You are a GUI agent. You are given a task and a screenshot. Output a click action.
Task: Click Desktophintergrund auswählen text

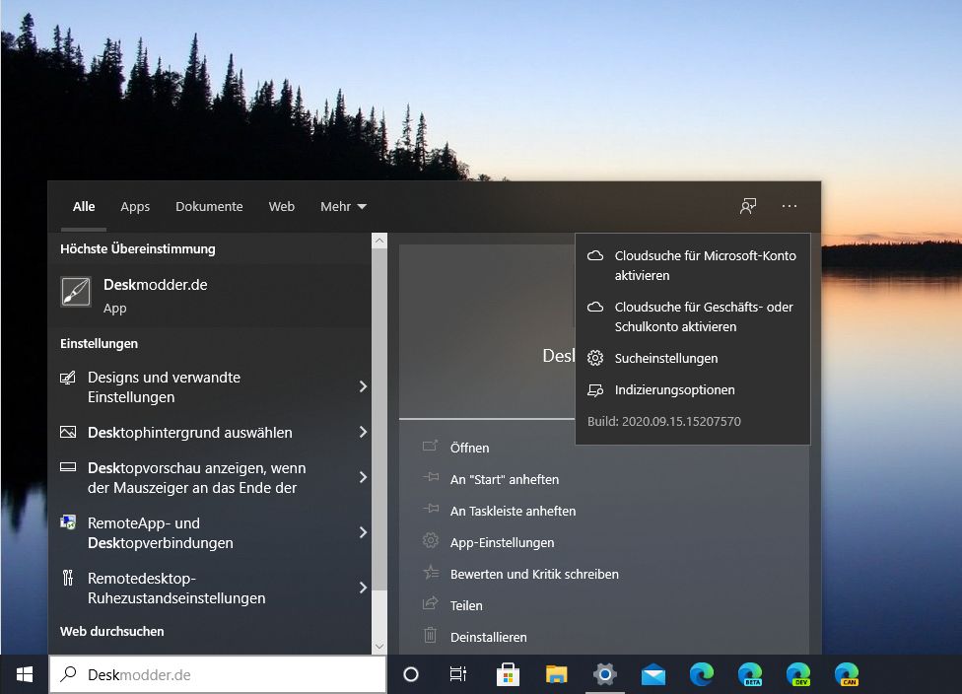click(x=189, y=433)
